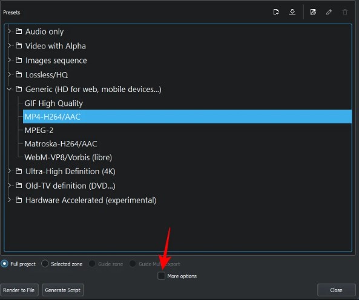Enable the More options checkbox
The image size is (359, 300).
tap(161, 276)
